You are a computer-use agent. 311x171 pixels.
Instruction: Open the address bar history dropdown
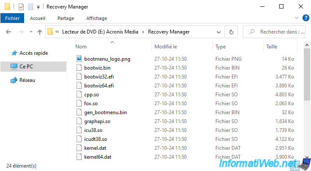tap(220, 32)
